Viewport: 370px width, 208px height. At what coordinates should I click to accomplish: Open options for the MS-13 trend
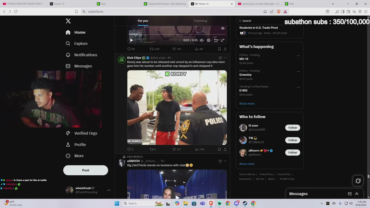tap(298, 56)
